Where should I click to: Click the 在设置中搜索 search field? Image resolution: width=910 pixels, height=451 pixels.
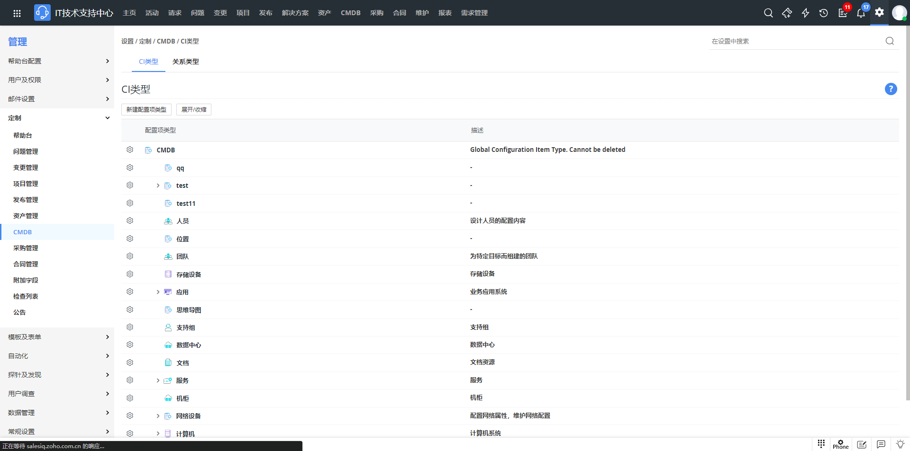(796, 42)
